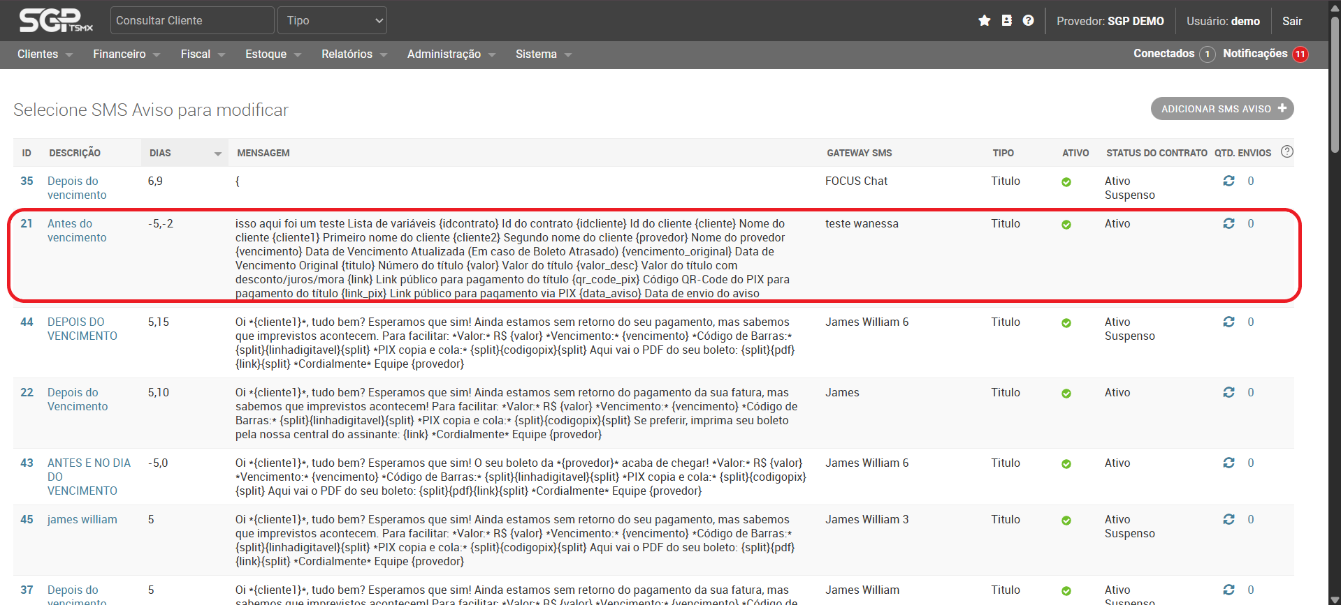1341x605 pixels.
Task: Refresh send count for SMS aviso 35
Action: click(x=1228, y=181)
